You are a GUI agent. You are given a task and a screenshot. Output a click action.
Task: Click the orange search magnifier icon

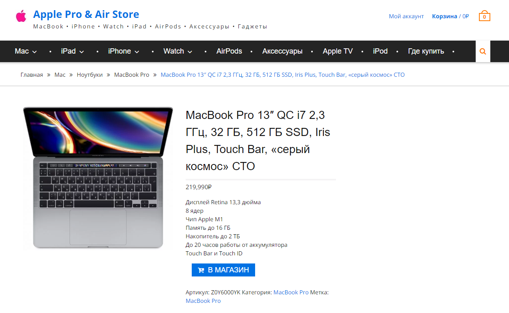tap(483, 51)
